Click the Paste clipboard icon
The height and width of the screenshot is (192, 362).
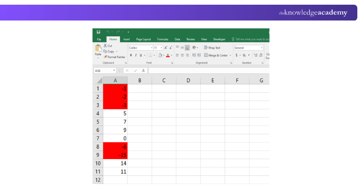click(x=98, y=48)
